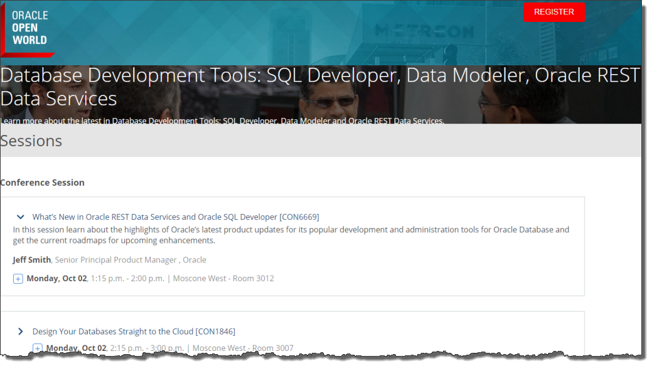This screenshot has width=652, height=366.
Task: Click the Database Development Tools page title
Action: pyautogui.click(x=320, y=87)
